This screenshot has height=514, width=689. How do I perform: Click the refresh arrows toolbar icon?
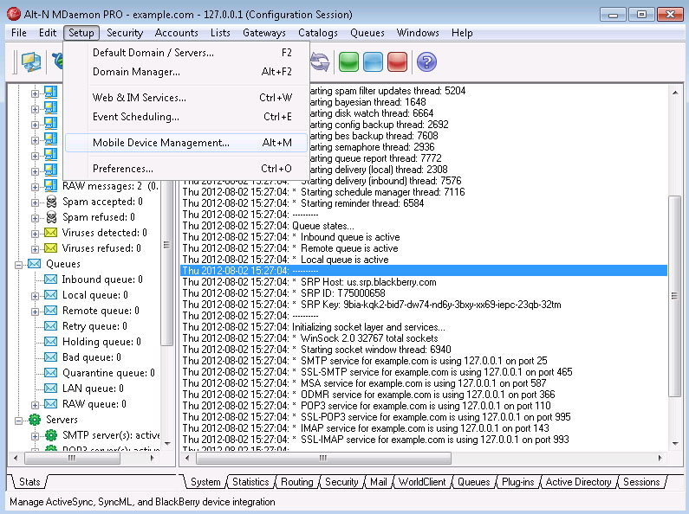tap(320, 61)
